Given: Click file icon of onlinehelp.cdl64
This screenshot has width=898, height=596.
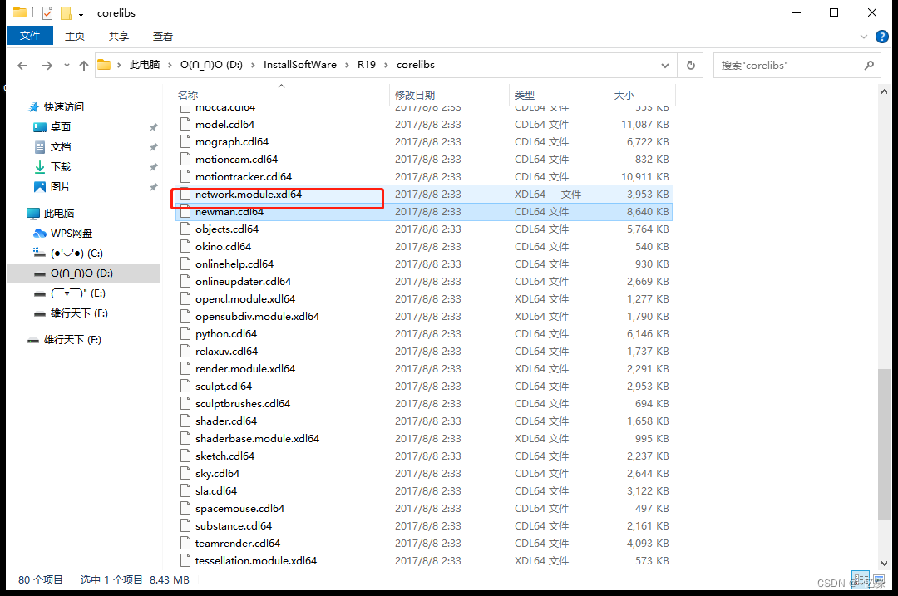Looking at the screenshot, I should point(185,264).
